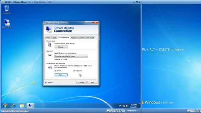Image resolution: width=201 pixels, height=113 pixels.
Task: Click the Remote Desktop Connection banner icon
Action: point(49,30)
